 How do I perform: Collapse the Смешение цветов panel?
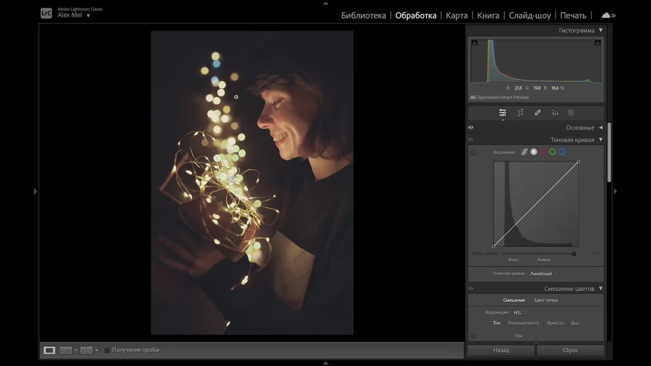(600, 288)
